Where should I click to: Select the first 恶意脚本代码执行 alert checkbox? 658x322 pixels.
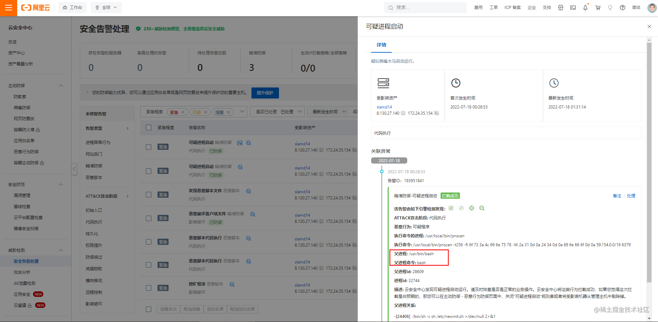click(x=149, y=242)
